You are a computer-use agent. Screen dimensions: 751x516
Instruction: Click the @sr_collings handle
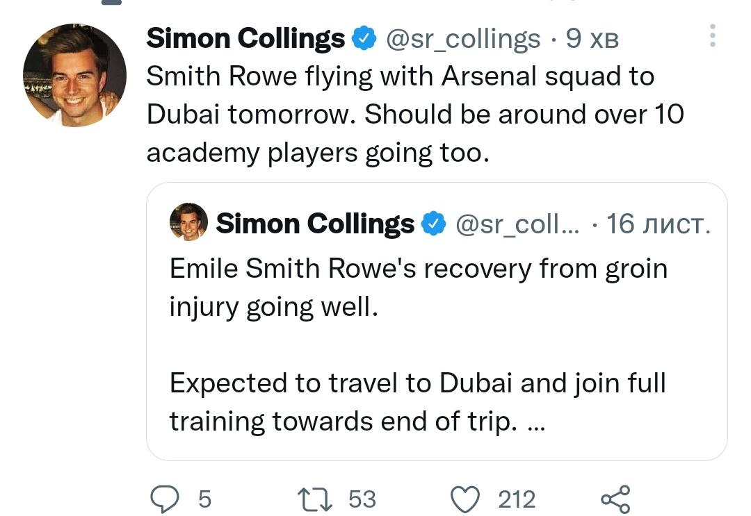pos(462,39)
